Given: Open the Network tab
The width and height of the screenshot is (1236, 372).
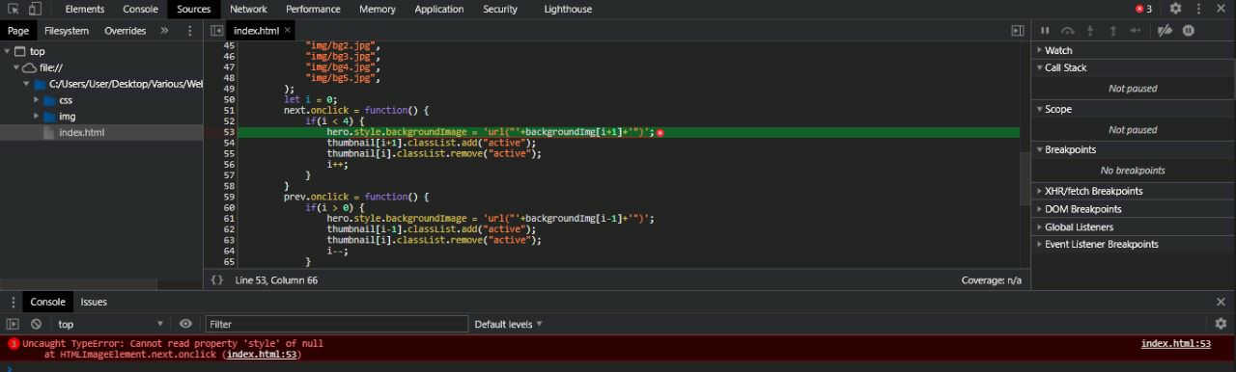Looking at the screenshot, I should point(248,9).
